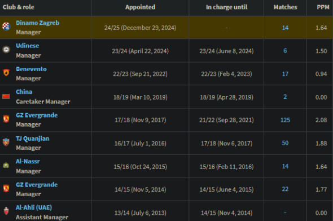Viewport: 333px width, 221px height.
Task: Click GZ Evergrande crest in 17/18 row
Action: pyautogui.click(x=6, y=119)
